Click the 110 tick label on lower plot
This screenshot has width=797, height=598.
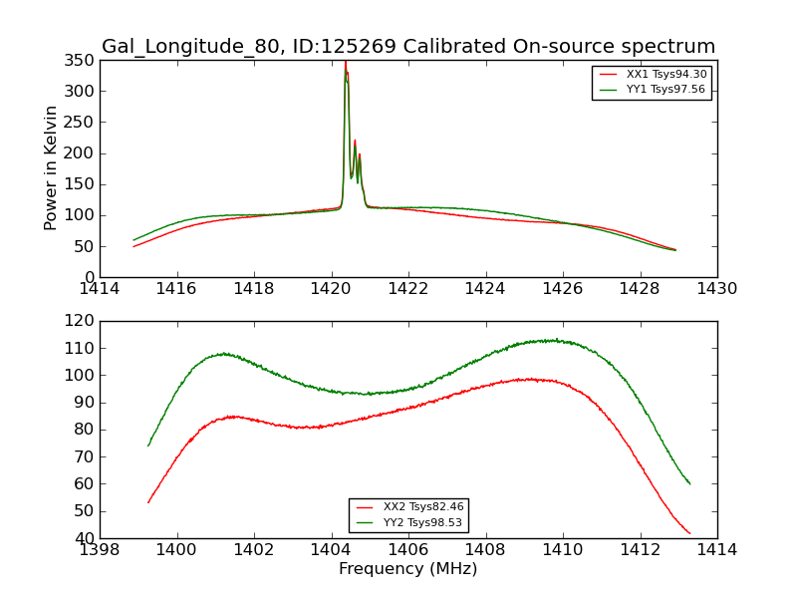pyautogui.click(x=80, y=348)
